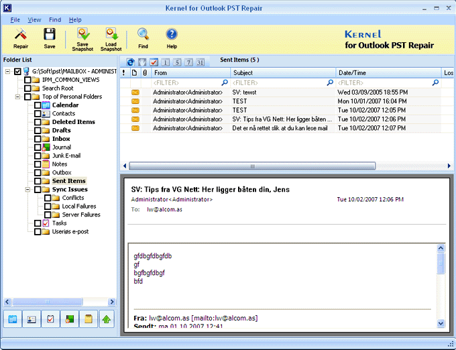Open the Help menu
This screenshot has width=456, height=350.
coord(75,19)
